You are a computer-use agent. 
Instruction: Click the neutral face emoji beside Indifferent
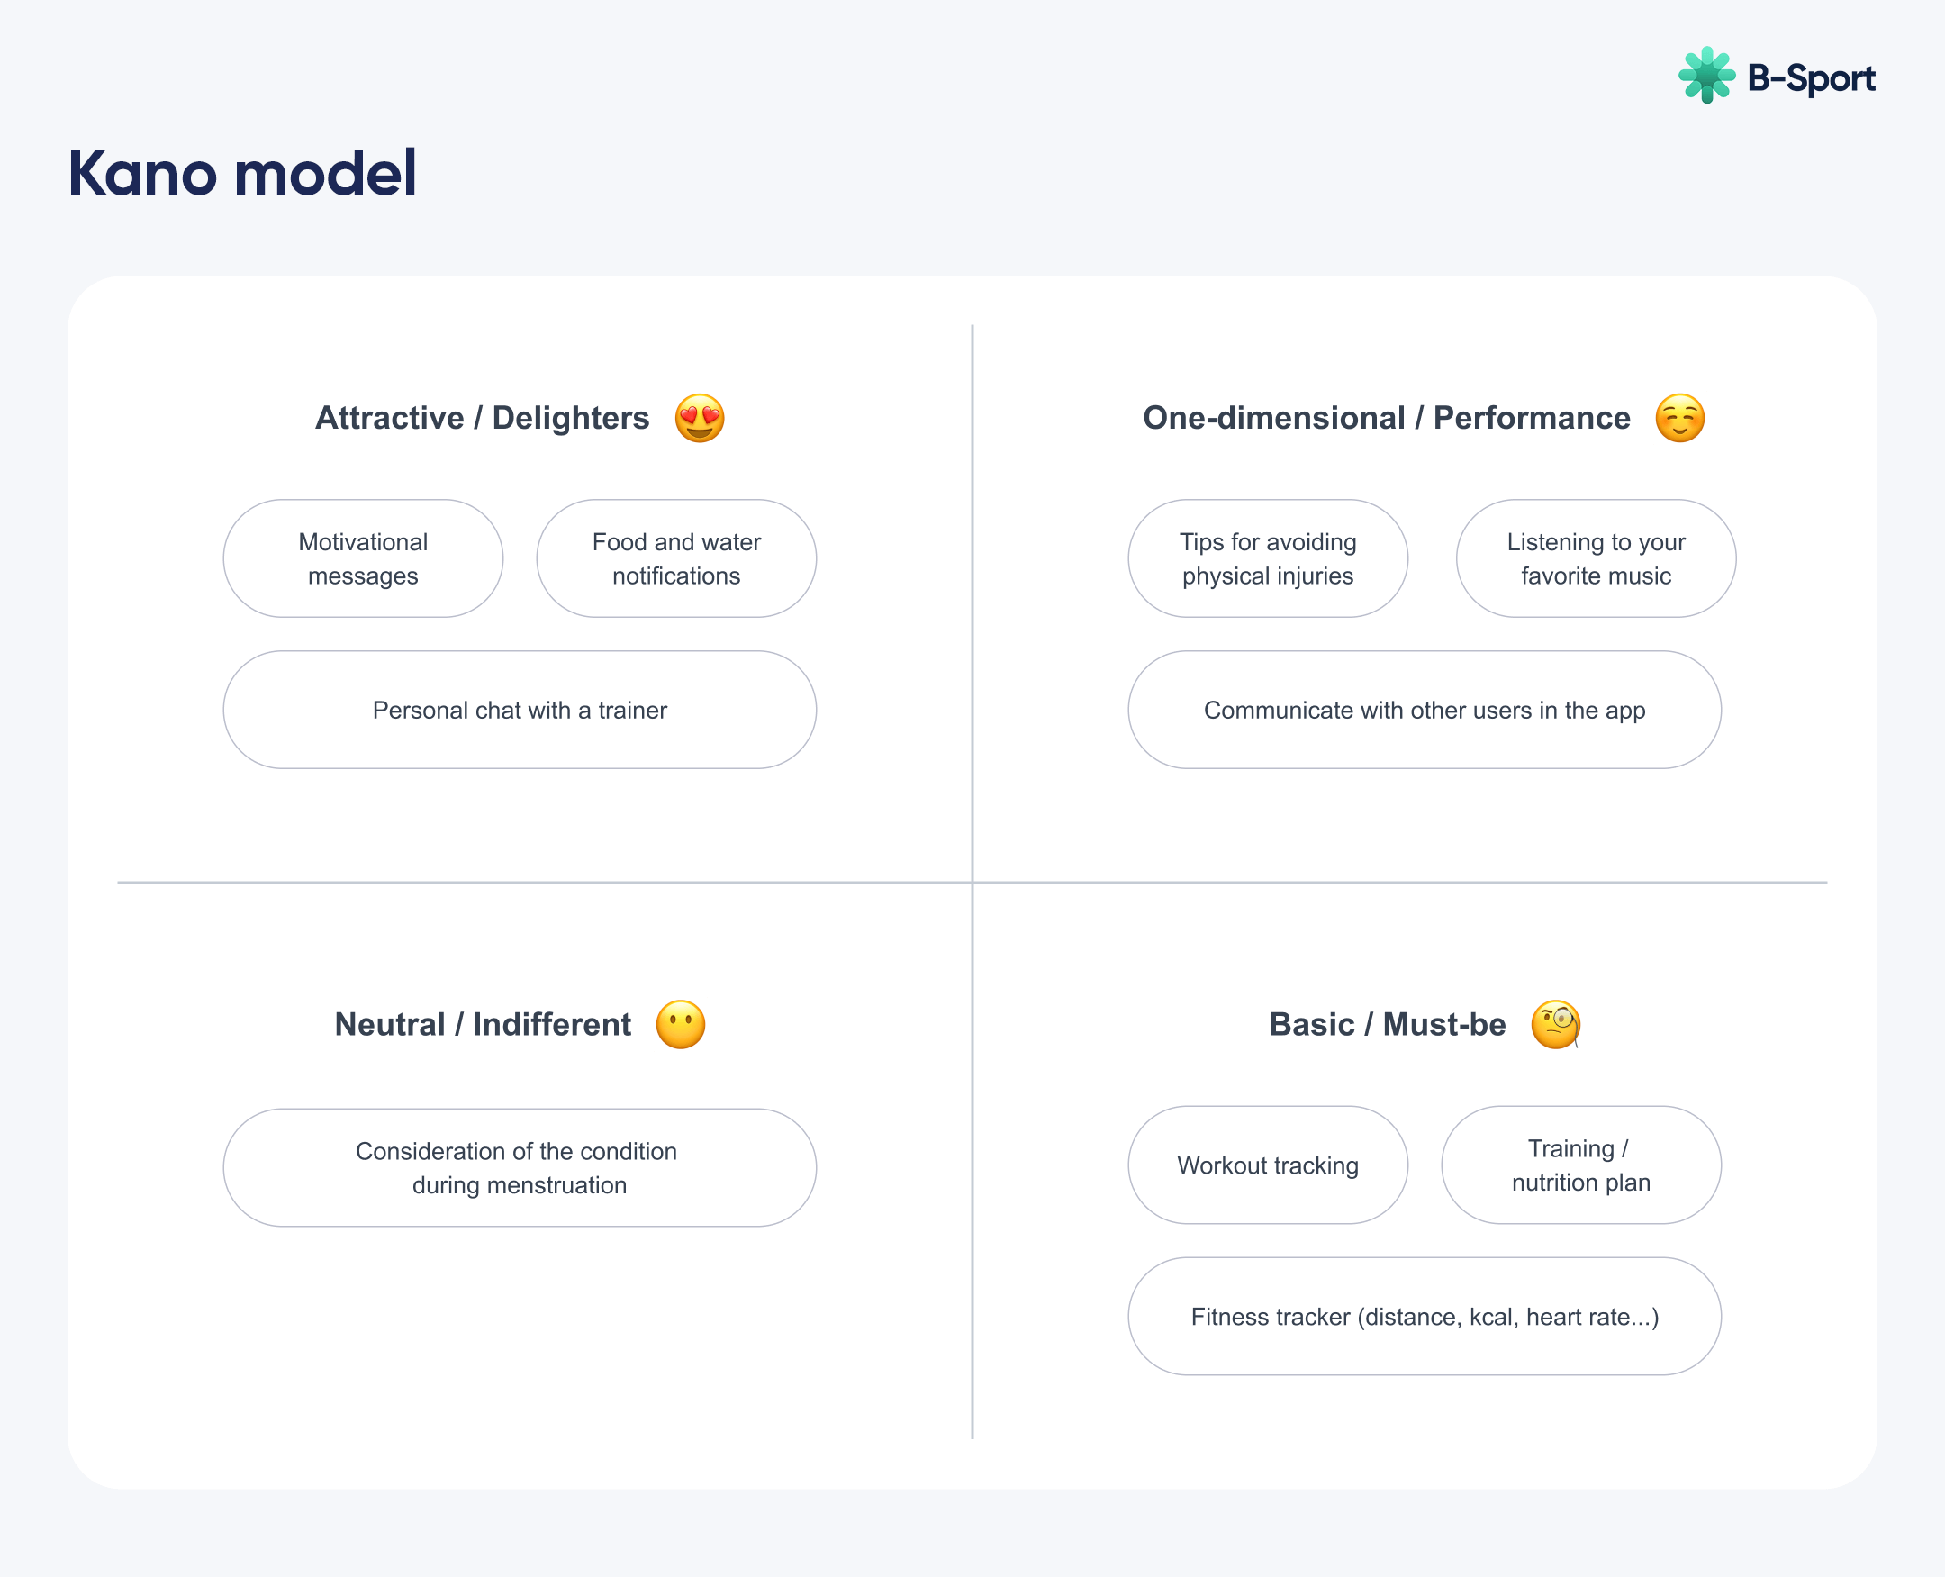(x=680, y=1025)
